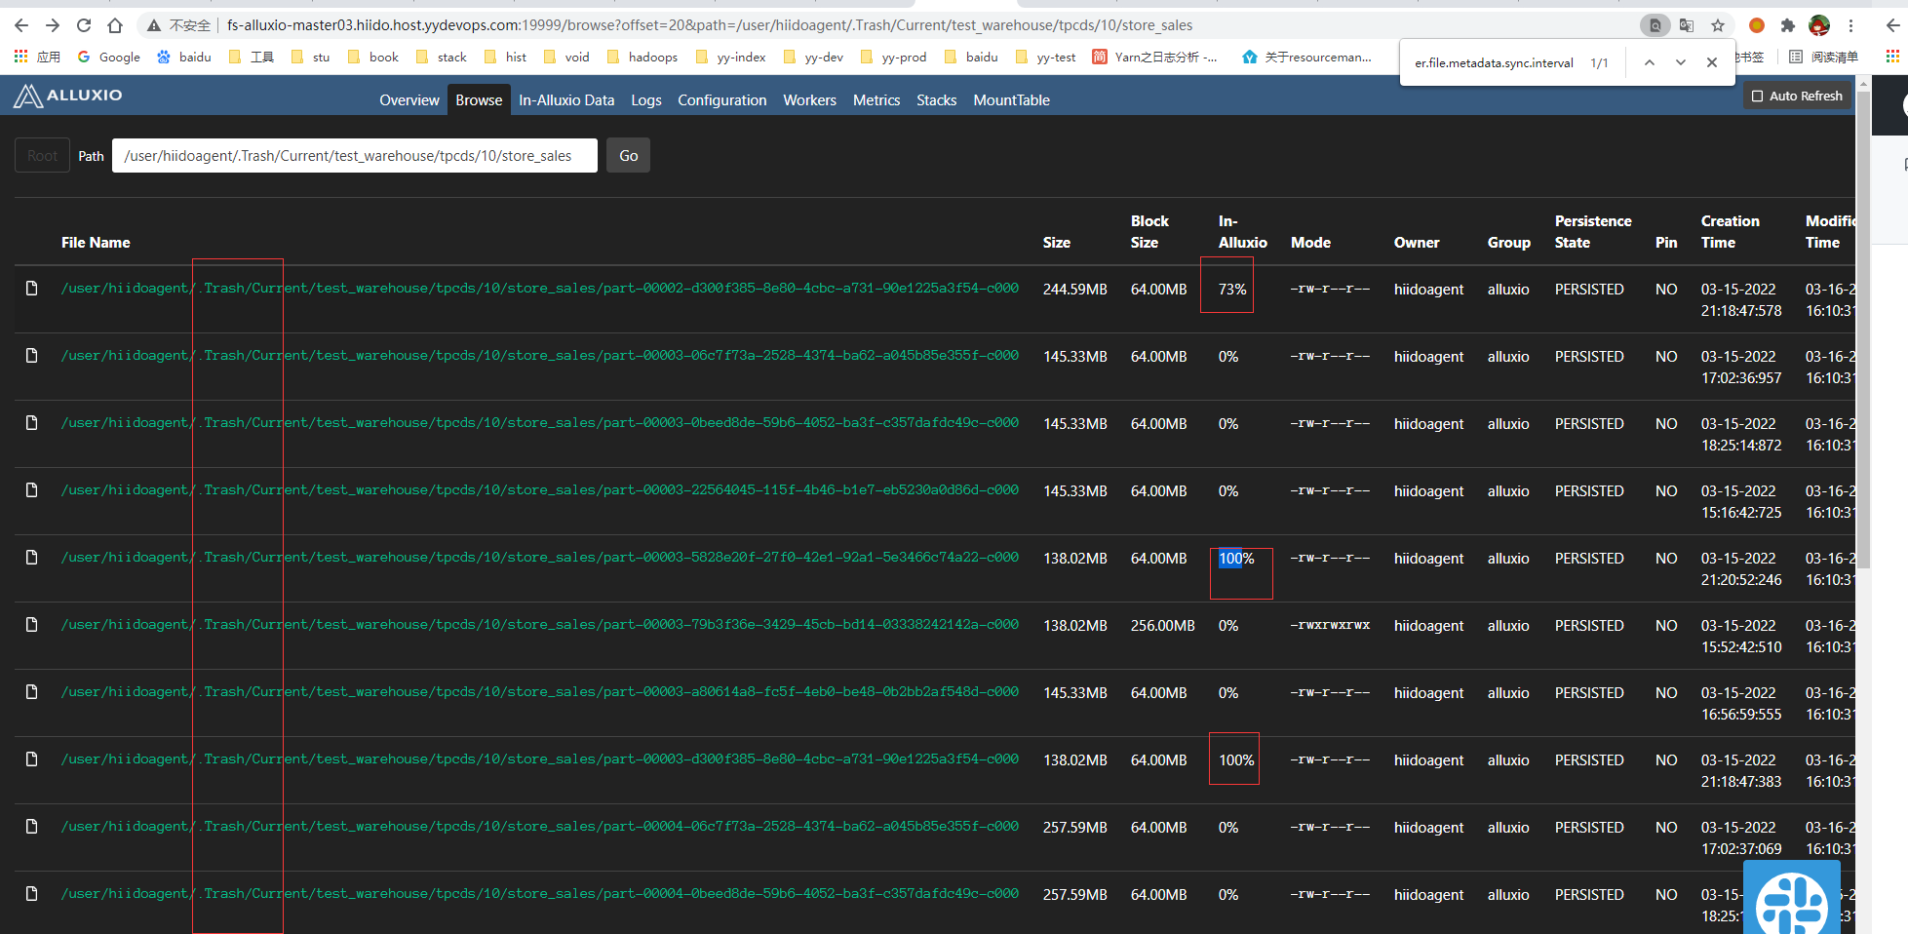Click previous match arrow in find bar
1908x934 pixels.
1650,61
